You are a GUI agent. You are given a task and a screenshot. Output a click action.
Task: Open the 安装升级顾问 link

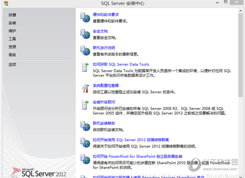click(104, 102)
